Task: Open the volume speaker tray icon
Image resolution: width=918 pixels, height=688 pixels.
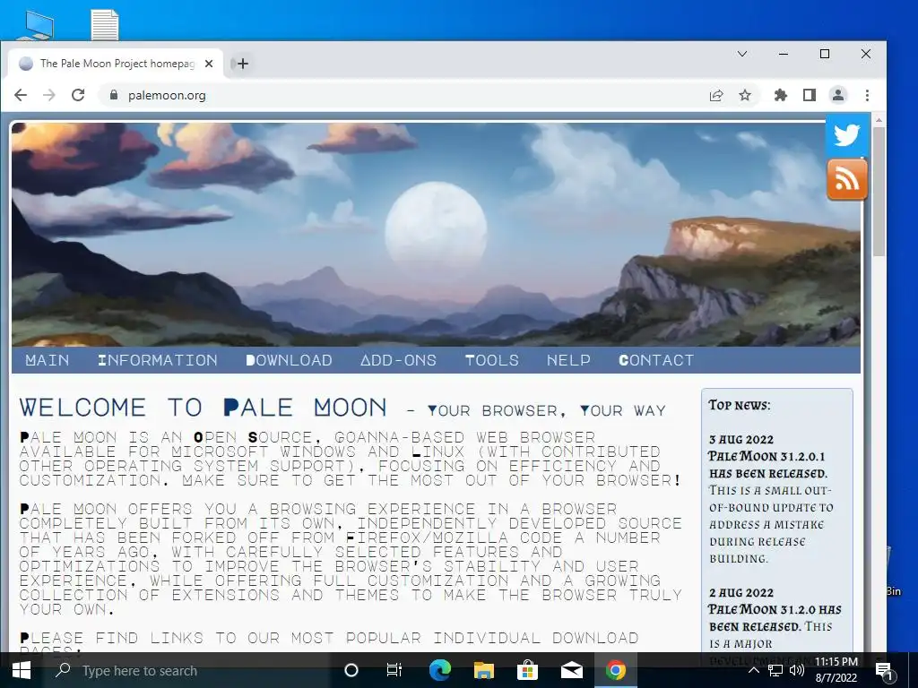Action: pos(796,670)
